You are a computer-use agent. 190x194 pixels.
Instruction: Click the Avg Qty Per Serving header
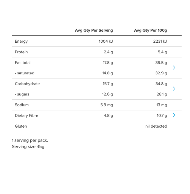click(94, 30)
